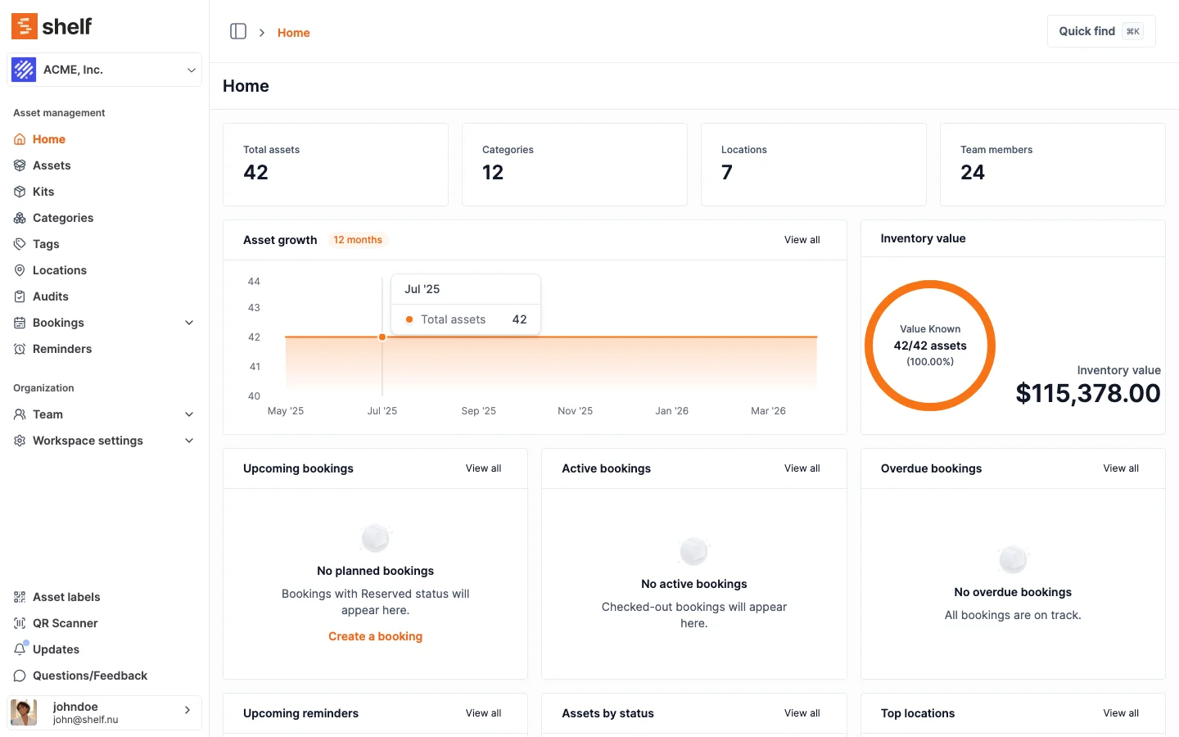Expand the Workspace settings chevron

click(x=189, y=441)
